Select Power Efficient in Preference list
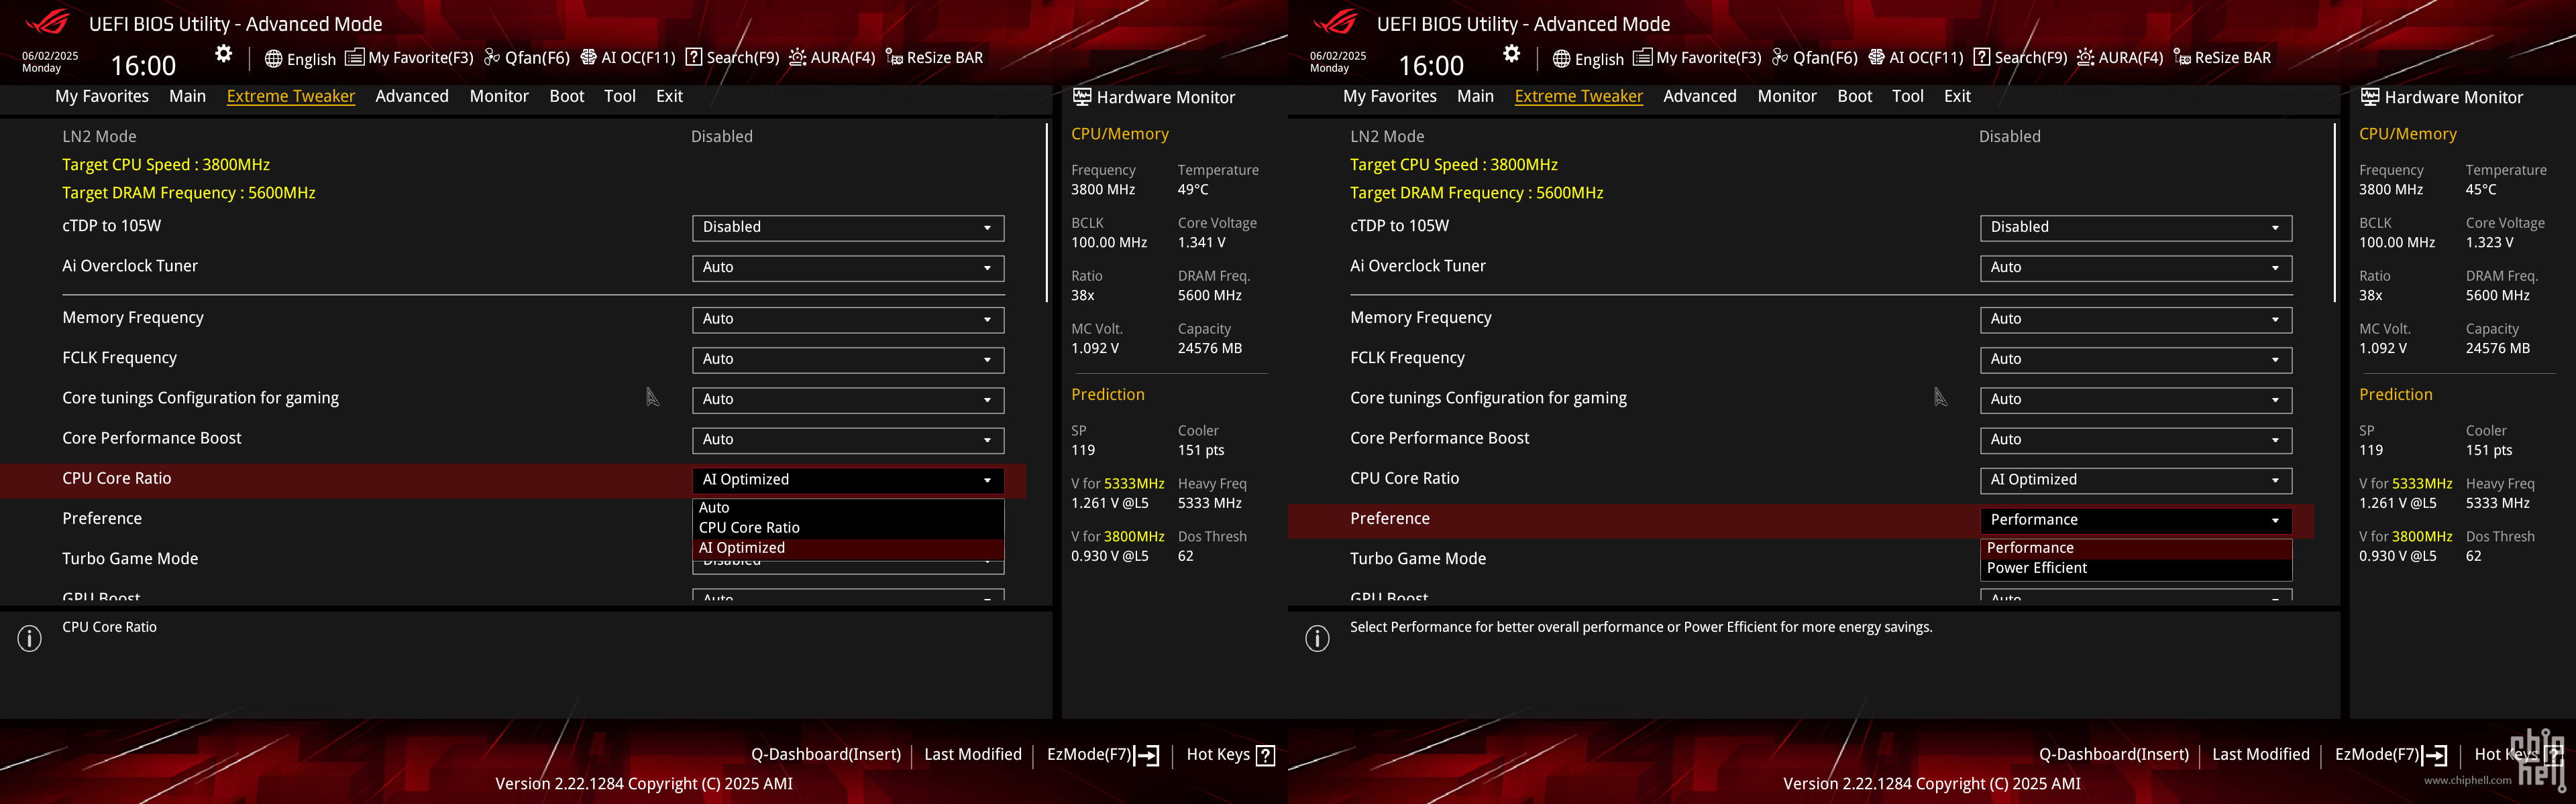This screenshot has height=804, width=2576. (2136, 568)
